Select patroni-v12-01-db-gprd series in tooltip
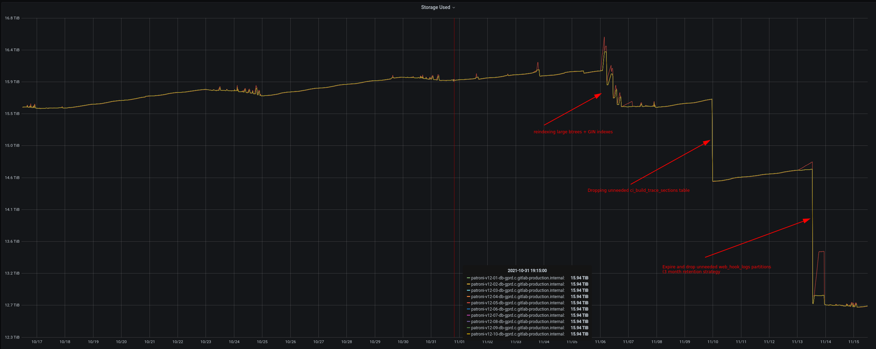Image resolution: width=876 pixels, height=349 pixels. 527,278
